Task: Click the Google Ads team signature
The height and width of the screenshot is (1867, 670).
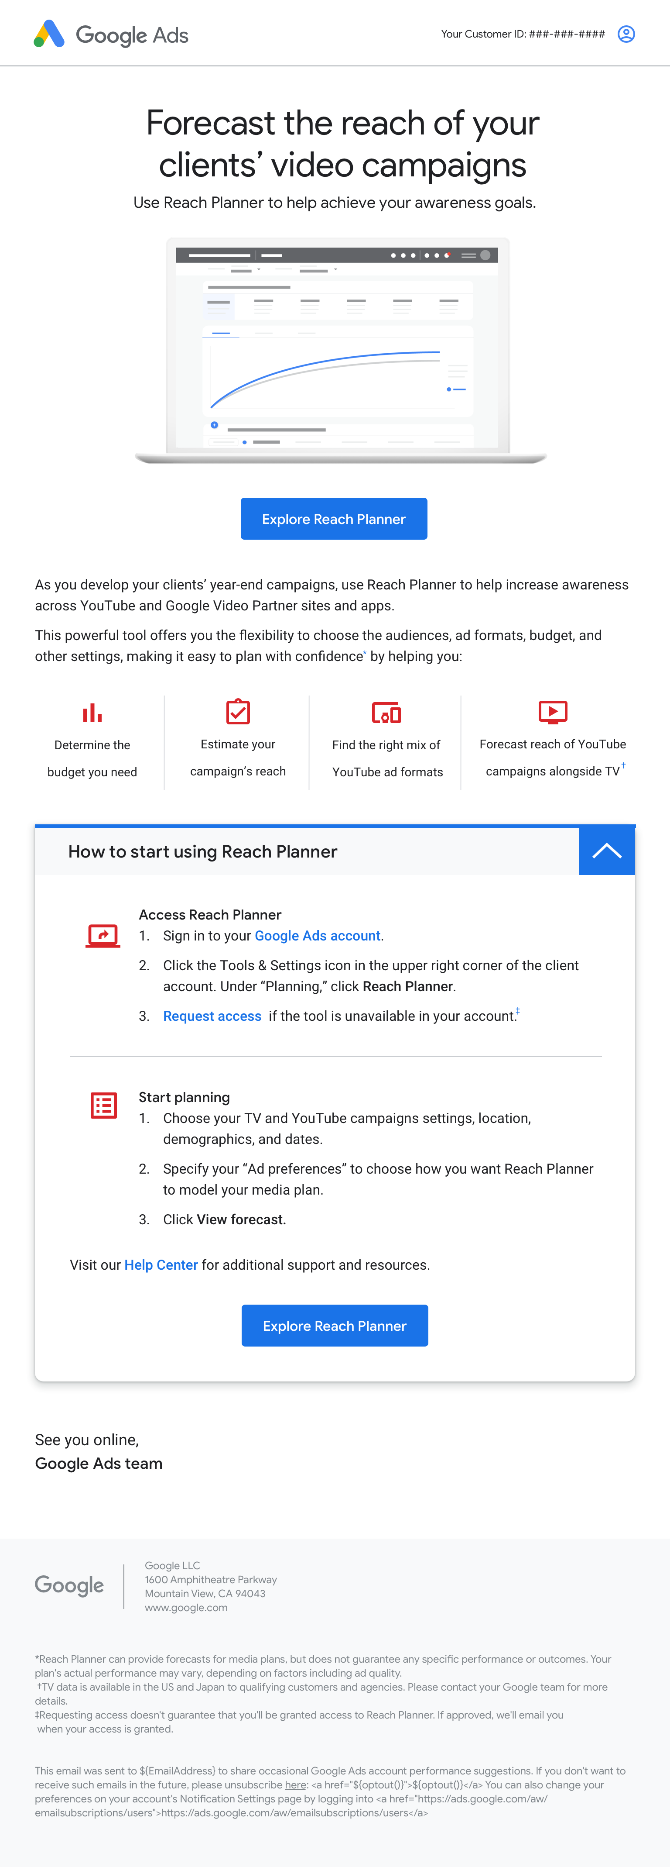Action: click(x=99, y=1463)
